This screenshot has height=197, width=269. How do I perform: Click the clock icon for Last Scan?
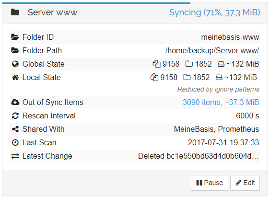(15, 142)
